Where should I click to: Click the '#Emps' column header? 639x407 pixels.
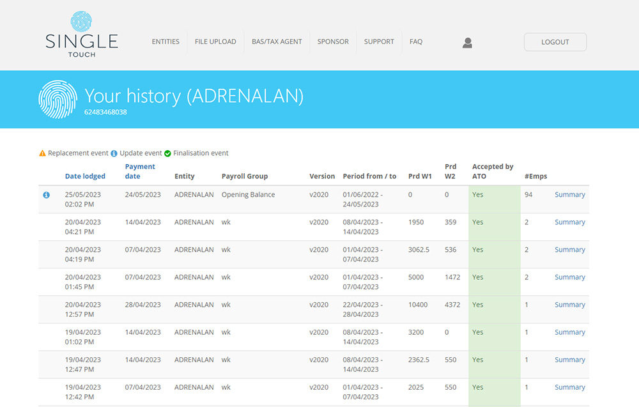[536, 176]
